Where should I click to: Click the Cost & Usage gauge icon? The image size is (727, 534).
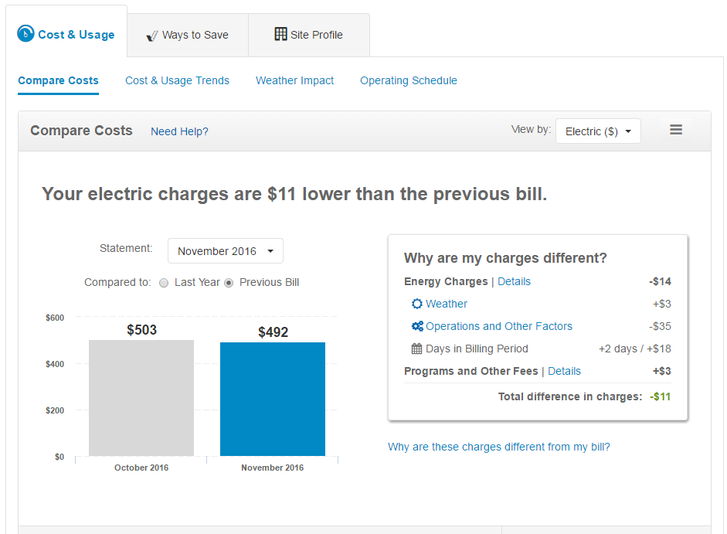pos(26,34)
